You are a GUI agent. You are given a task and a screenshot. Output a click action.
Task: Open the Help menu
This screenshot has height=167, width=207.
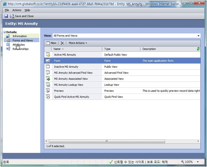coord(27,10)
